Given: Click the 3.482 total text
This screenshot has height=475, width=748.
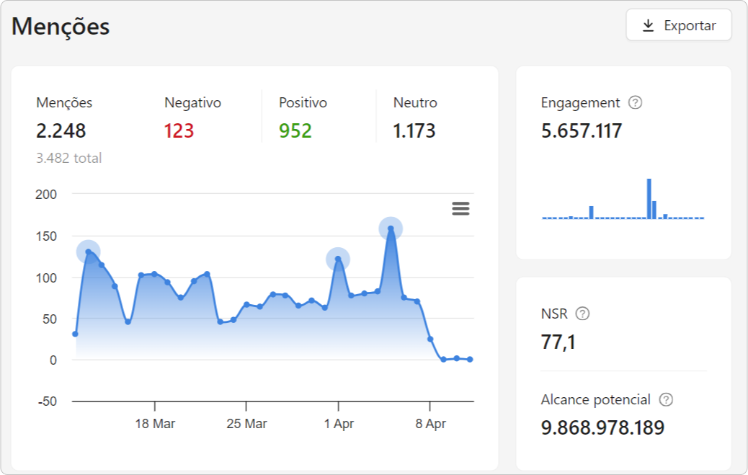Looking at the screenshot, I should pos(68,158).
